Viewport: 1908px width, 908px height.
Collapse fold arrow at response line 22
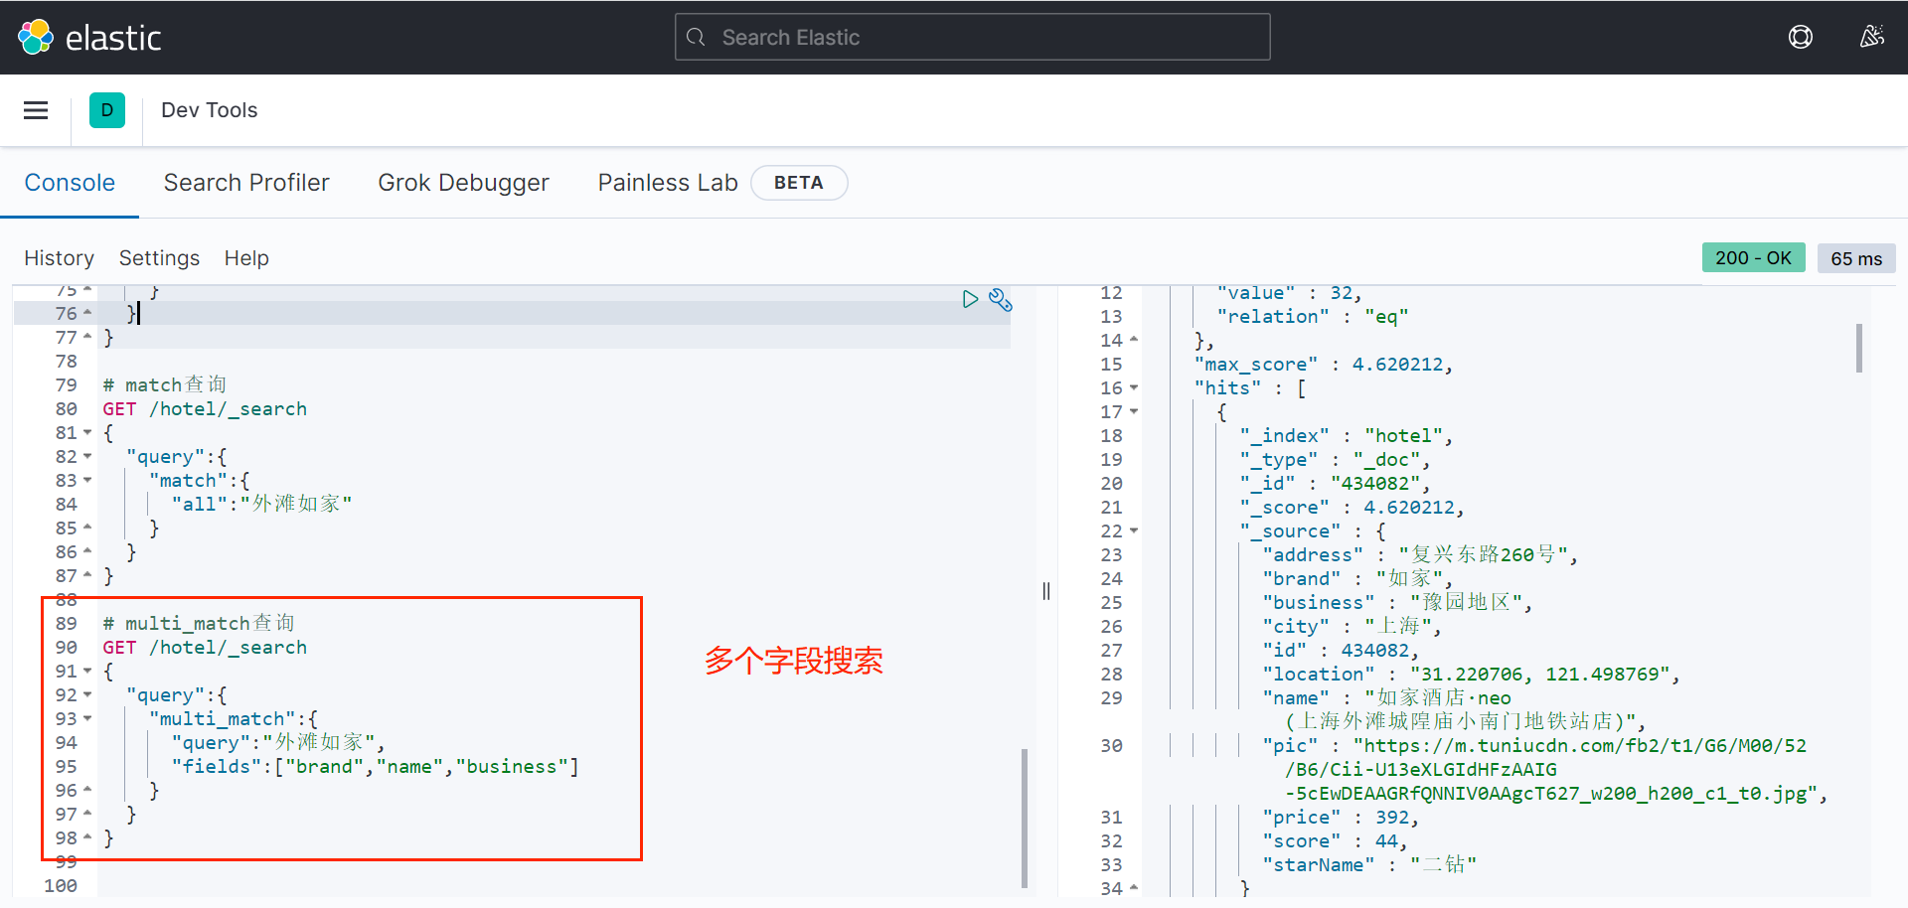point(1134,531)
